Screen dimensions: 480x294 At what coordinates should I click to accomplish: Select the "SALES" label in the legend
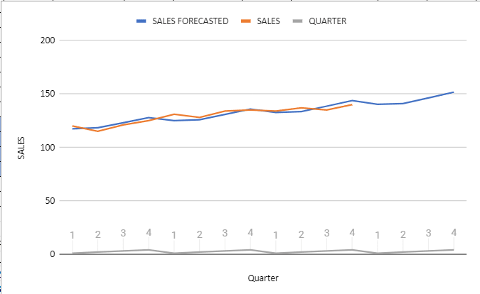[269, 22]
